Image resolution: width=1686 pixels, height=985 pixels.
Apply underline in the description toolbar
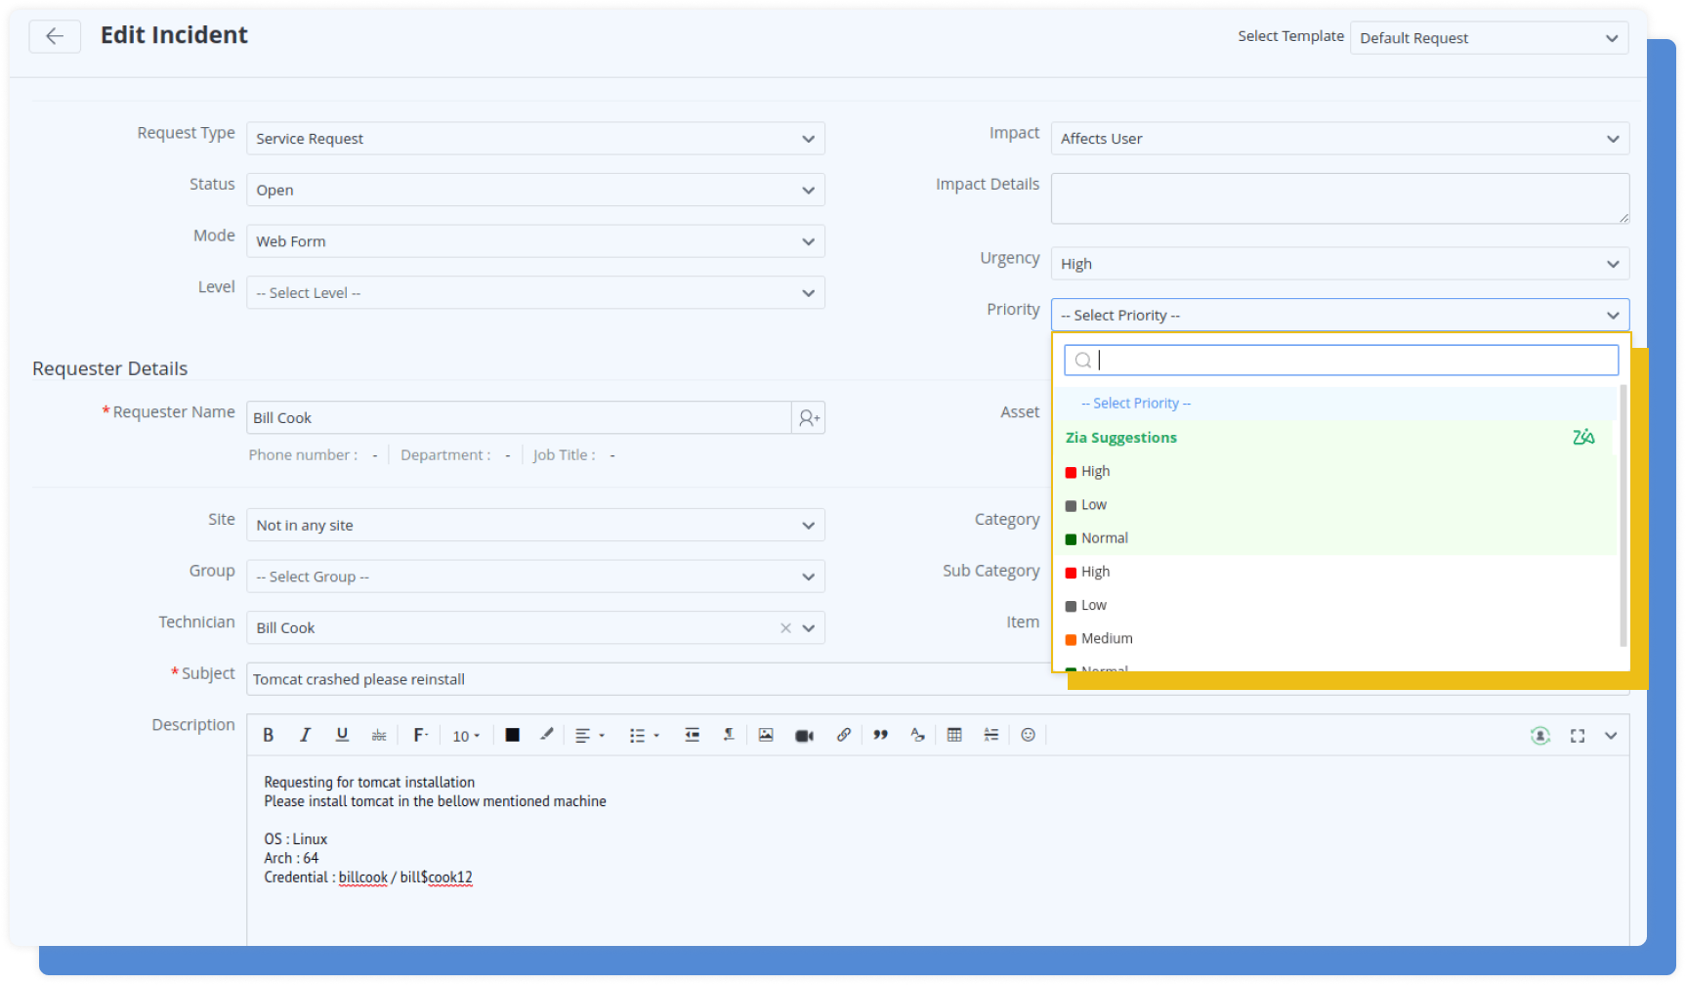[x=342, y=736]
